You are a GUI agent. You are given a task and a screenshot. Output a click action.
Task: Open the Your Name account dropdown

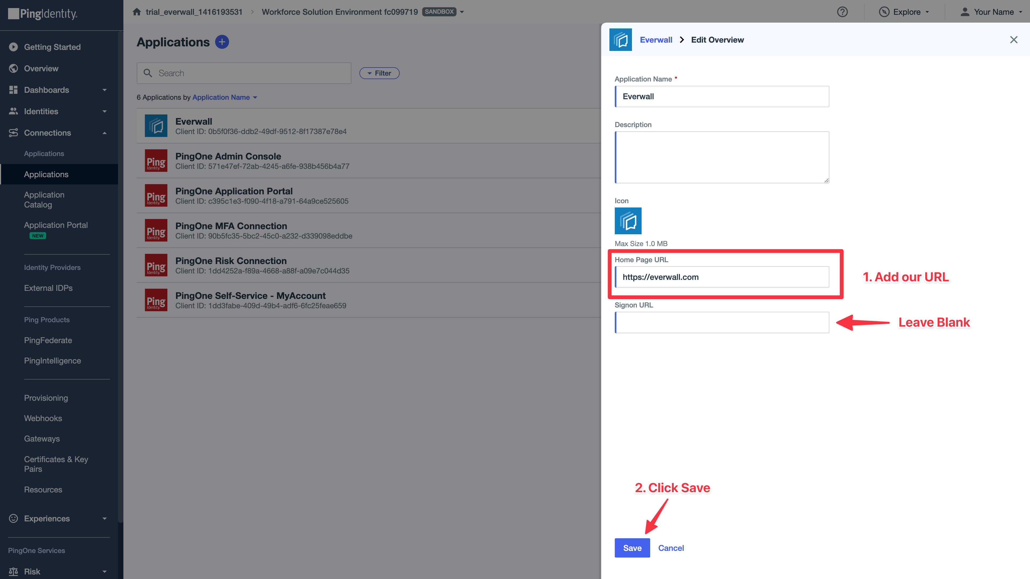(991, 12)
